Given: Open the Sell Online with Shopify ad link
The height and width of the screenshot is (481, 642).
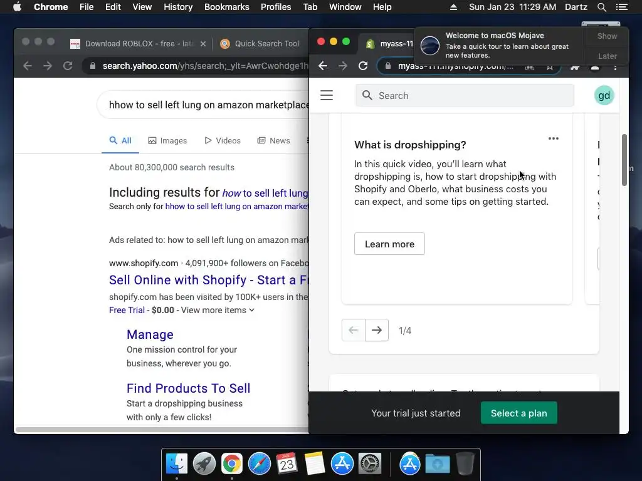Looking at the screenshot, I should pyautogui.click(x=208, y=280).
